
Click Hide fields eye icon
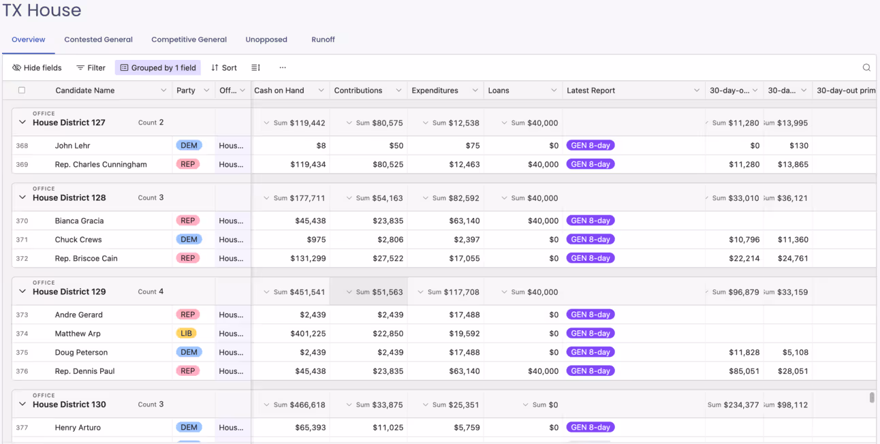17,67
